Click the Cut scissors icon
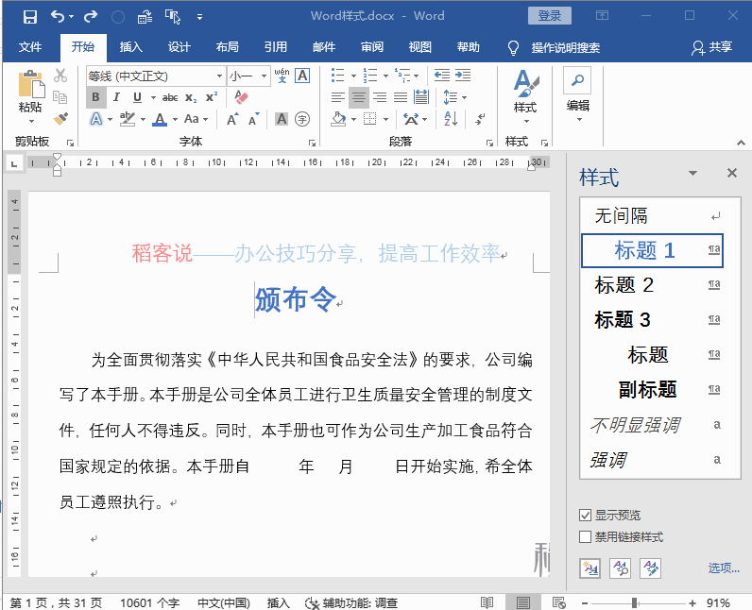Image resolution: width=752 pixels, height=610 pixels. tap(60, 76)
